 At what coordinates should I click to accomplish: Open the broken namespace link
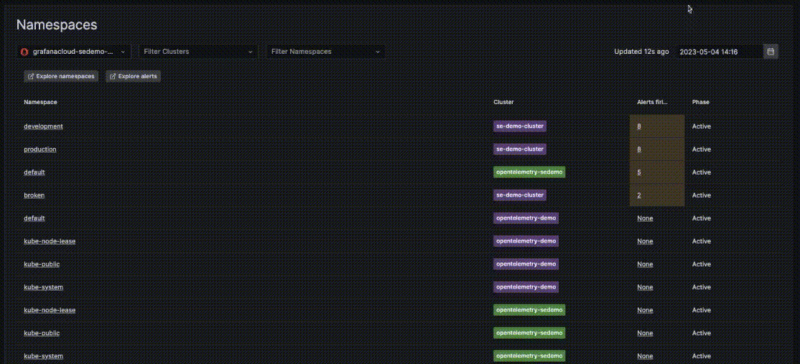pos(34,195)
